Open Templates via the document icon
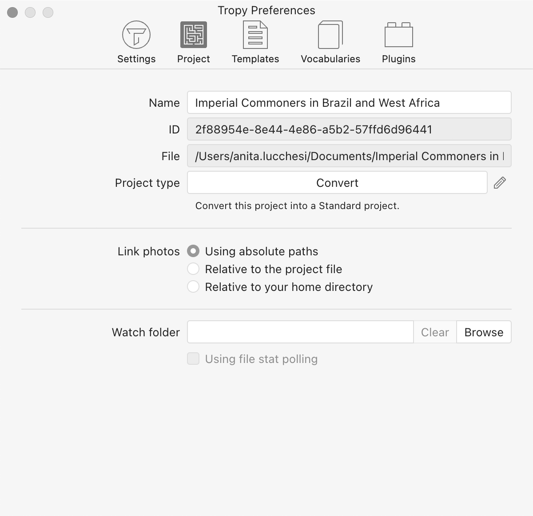Image resolution: width=533 pixels, height=516 pixels. (x=255, y=34)
